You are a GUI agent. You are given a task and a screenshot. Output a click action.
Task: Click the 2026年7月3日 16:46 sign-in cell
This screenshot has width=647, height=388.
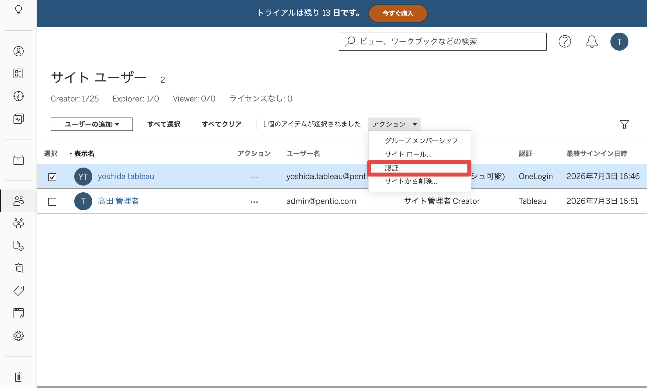(603, 176)
